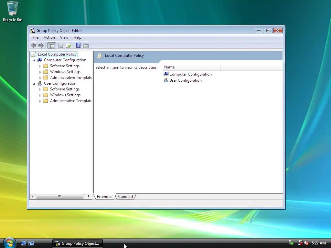Click Local Computer Policy header scroll icon
Screen dimensions: 331x248
[x=99, y=56]
